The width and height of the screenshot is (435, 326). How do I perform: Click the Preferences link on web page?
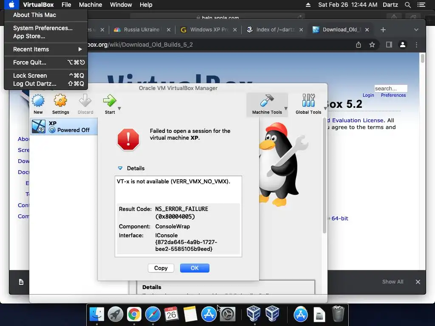393,95
